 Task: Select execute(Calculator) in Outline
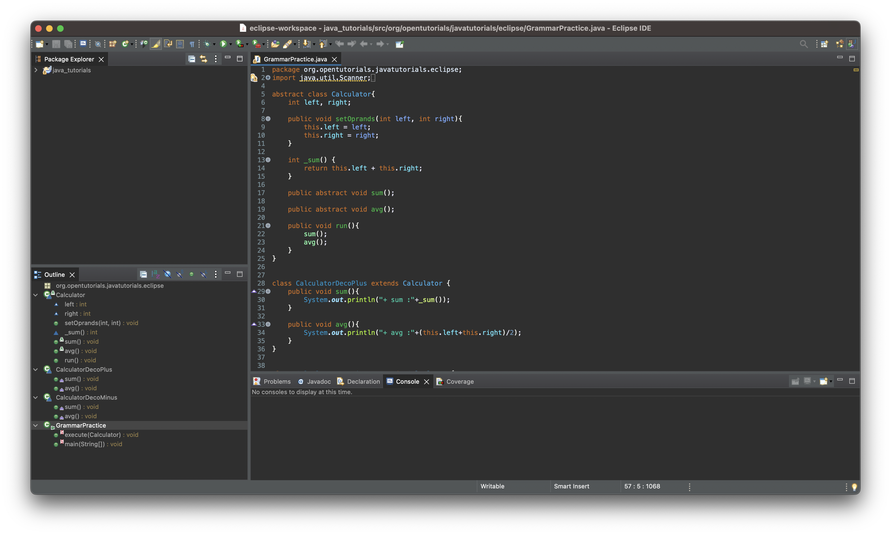tap(93, 435)
